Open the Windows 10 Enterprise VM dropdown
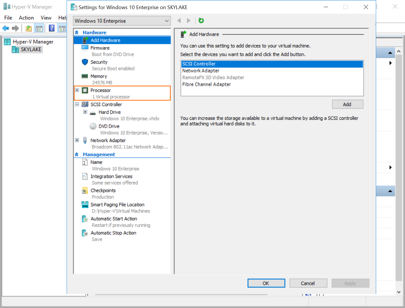The image size is (405, 308). 122,21
